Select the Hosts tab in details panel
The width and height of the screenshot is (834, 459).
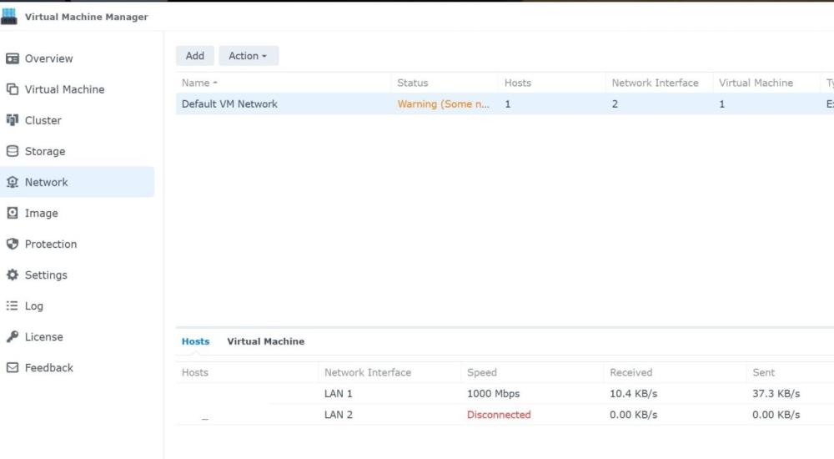coord(195,341)
